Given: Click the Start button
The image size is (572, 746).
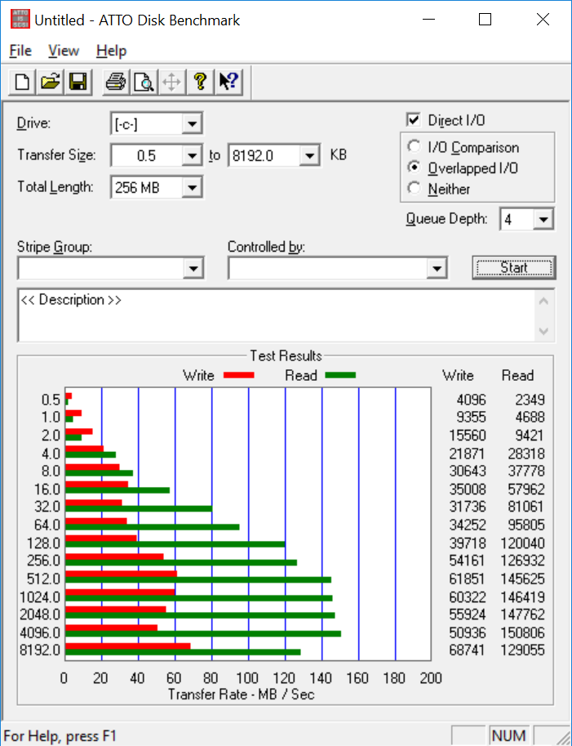Looking at the screenshot, I should click(x=514, y=267).
